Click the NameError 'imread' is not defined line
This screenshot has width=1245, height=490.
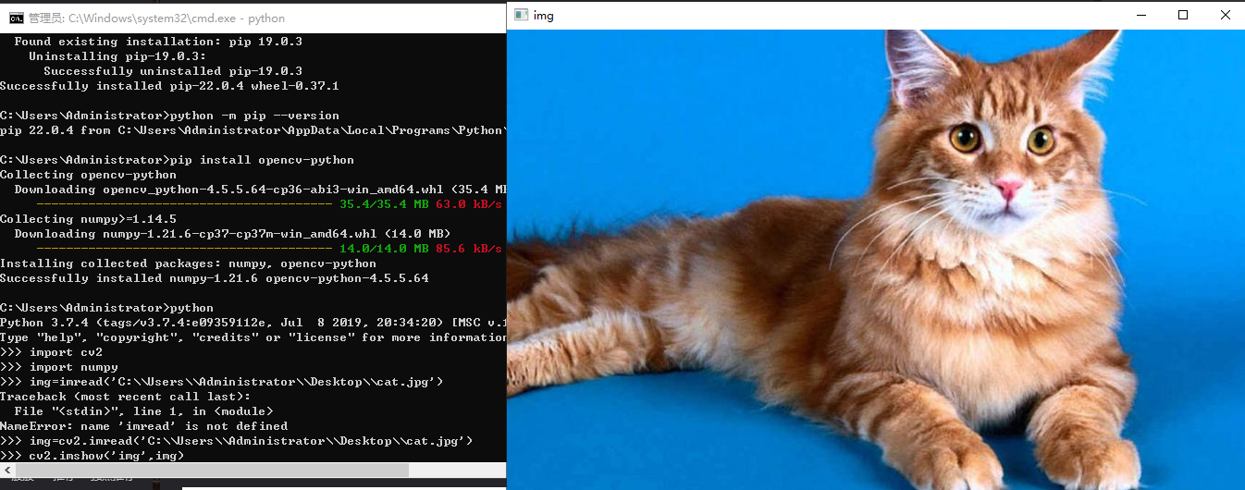[143, 426]
